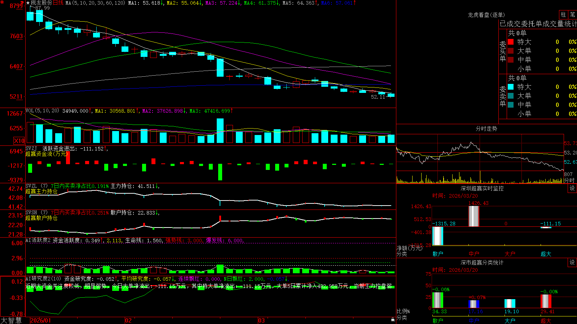This screenshot has height=324, width=577.
Task: Click the yellow 超赢资金流(万元) label
Action: 47,154
